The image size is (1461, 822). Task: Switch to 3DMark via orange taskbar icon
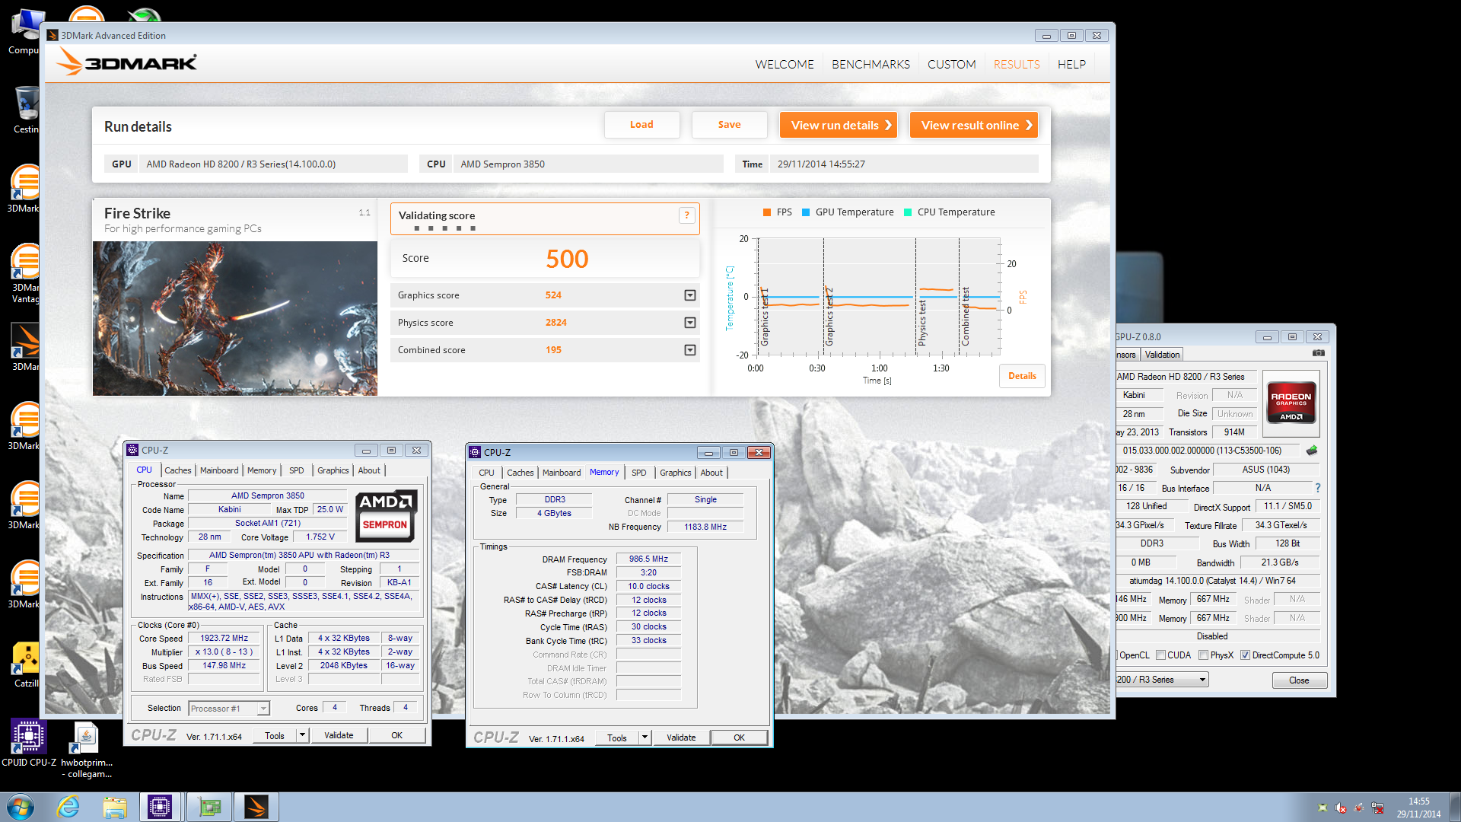point(256,807)
